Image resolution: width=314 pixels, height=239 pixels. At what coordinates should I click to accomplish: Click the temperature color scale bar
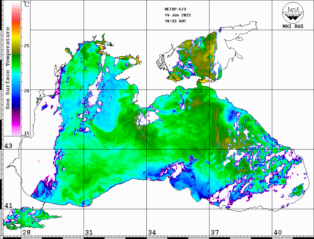tap(16, 69)
